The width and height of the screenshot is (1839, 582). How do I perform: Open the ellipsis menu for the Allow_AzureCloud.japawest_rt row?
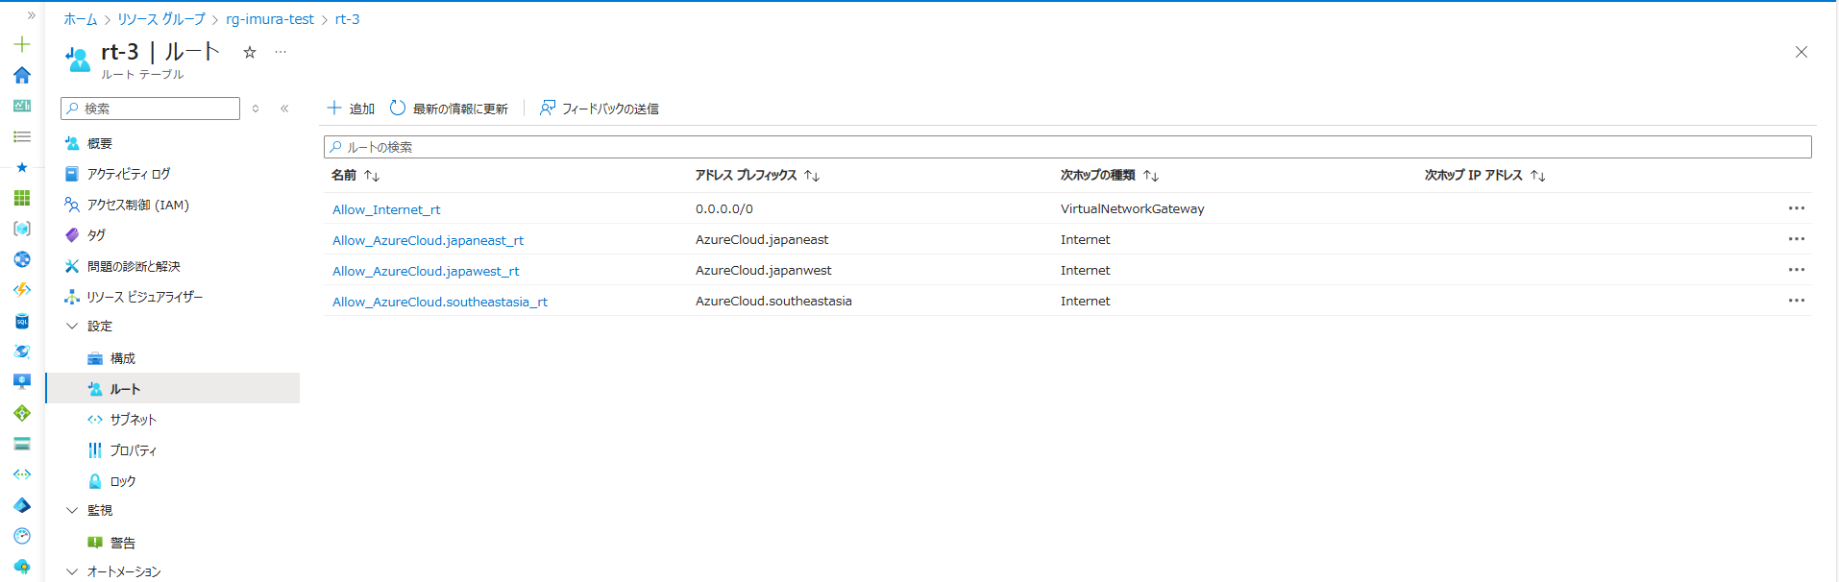[x=1797, y=270]
